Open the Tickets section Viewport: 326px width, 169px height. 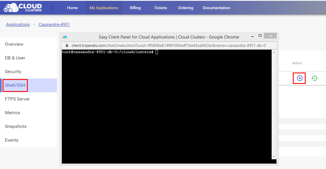tap(161, 8)
